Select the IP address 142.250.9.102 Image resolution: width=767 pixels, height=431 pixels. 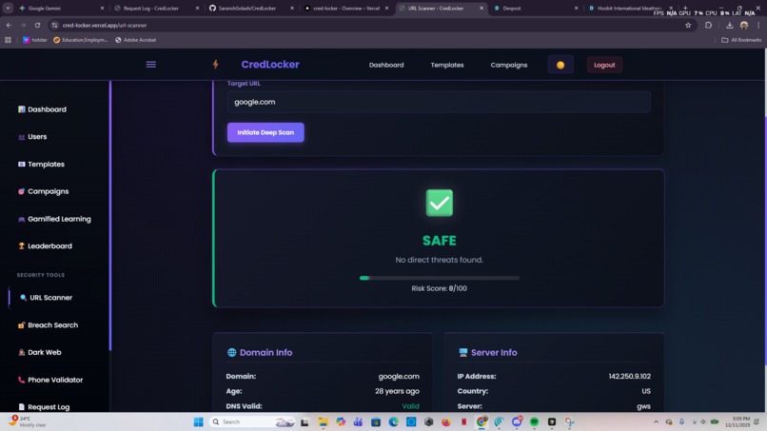(x=630, y=376)
